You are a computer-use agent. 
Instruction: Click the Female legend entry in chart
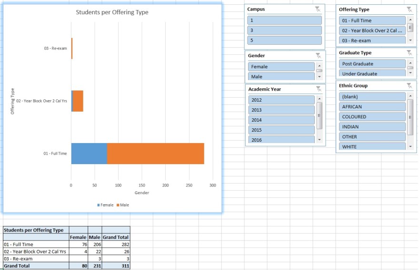coord(105,205)
